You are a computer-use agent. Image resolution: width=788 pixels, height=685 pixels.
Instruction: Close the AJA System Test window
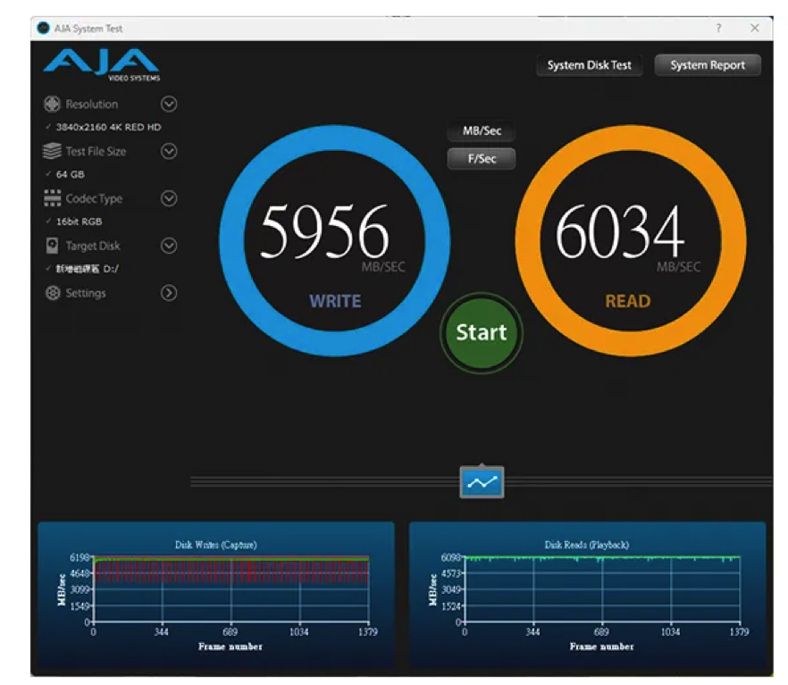pos(755,28)
